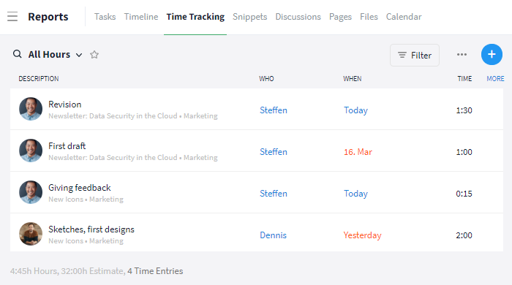Go to the Files tab
The width and height of the screenshot is (512, 285).
point(369,17)
